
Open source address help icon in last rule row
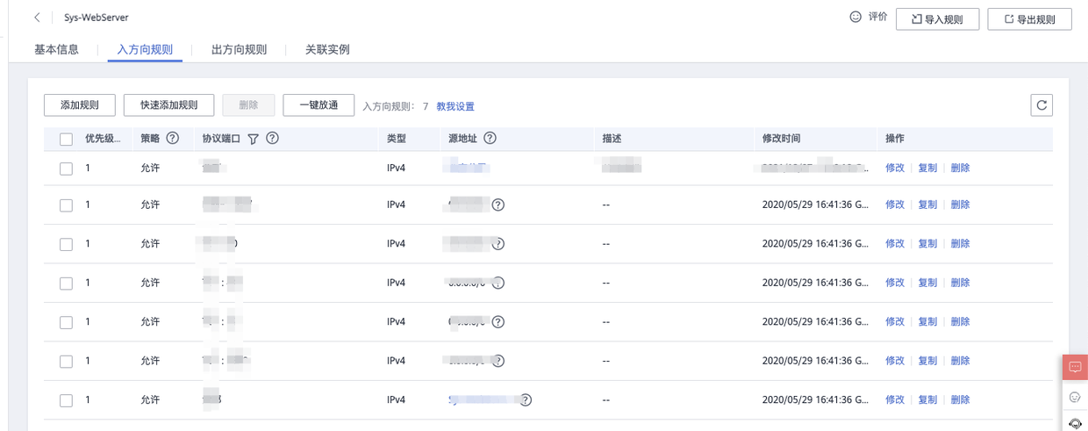point(526,399)
